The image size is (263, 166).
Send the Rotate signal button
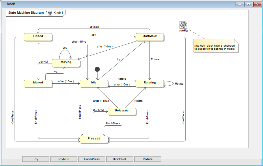tap(148, 159)
